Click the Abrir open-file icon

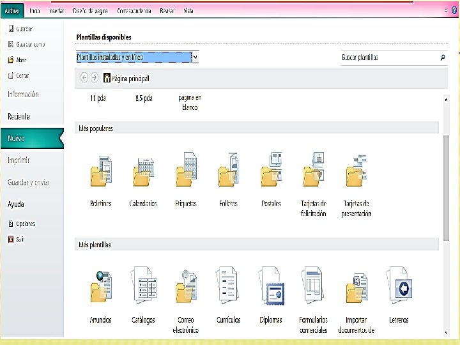pyautogui.click(x=11, y=60)
